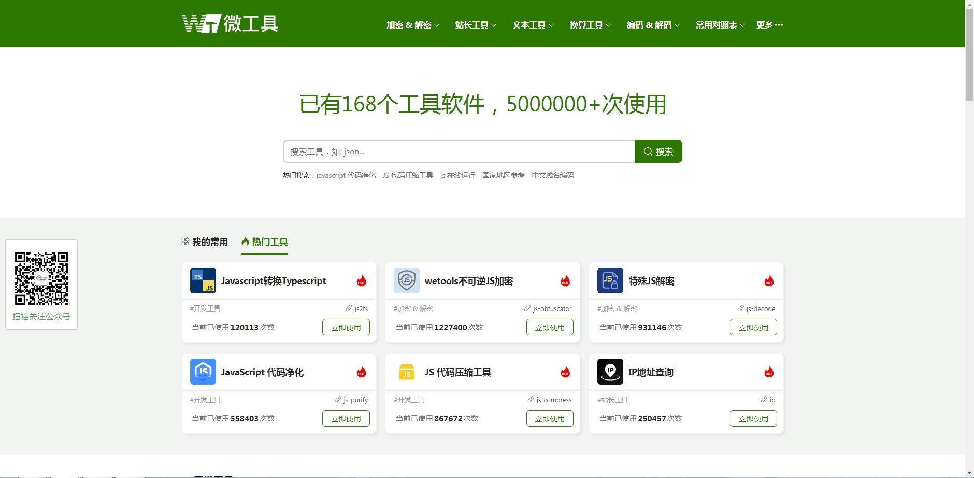Switch to the 我的常用 tab
Viewport: 974px width, 478px height.
click(205, 242)
